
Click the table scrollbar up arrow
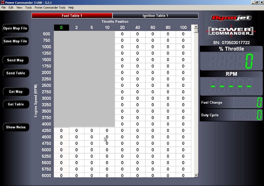click(196, 27)
